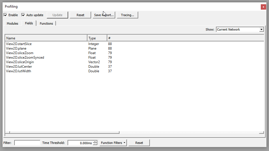This screenshot has width=269, height=151.
Task: Click the Filter text input field
Action: [27, 143]
